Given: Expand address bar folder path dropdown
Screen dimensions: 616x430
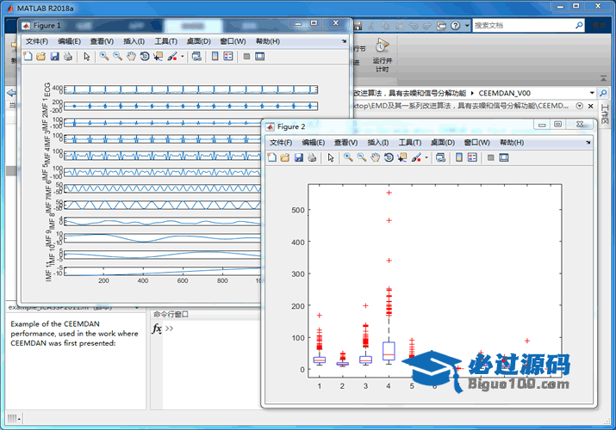Looking at the screenshot, I should point(592,93).
